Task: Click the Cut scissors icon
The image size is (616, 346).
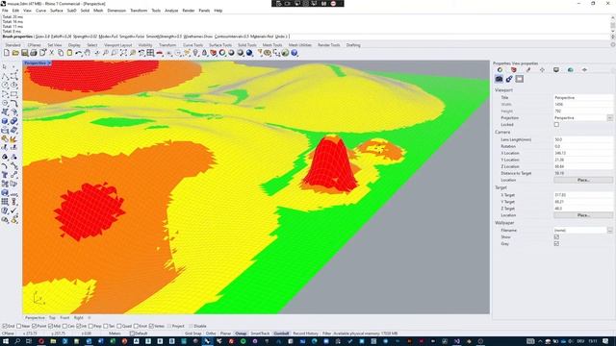Action: coord(51,53)
